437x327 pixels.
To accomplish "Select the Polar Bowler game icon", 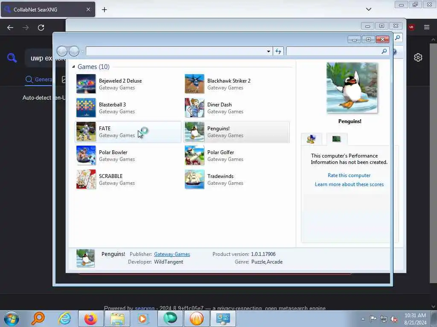I will pos(86,155).
